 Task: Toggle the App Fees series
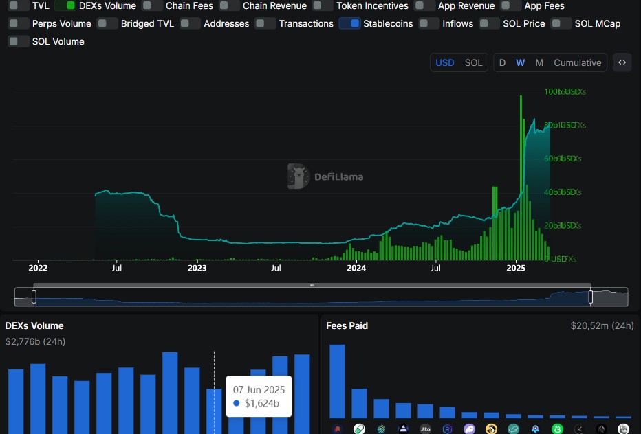coord(511,5)
